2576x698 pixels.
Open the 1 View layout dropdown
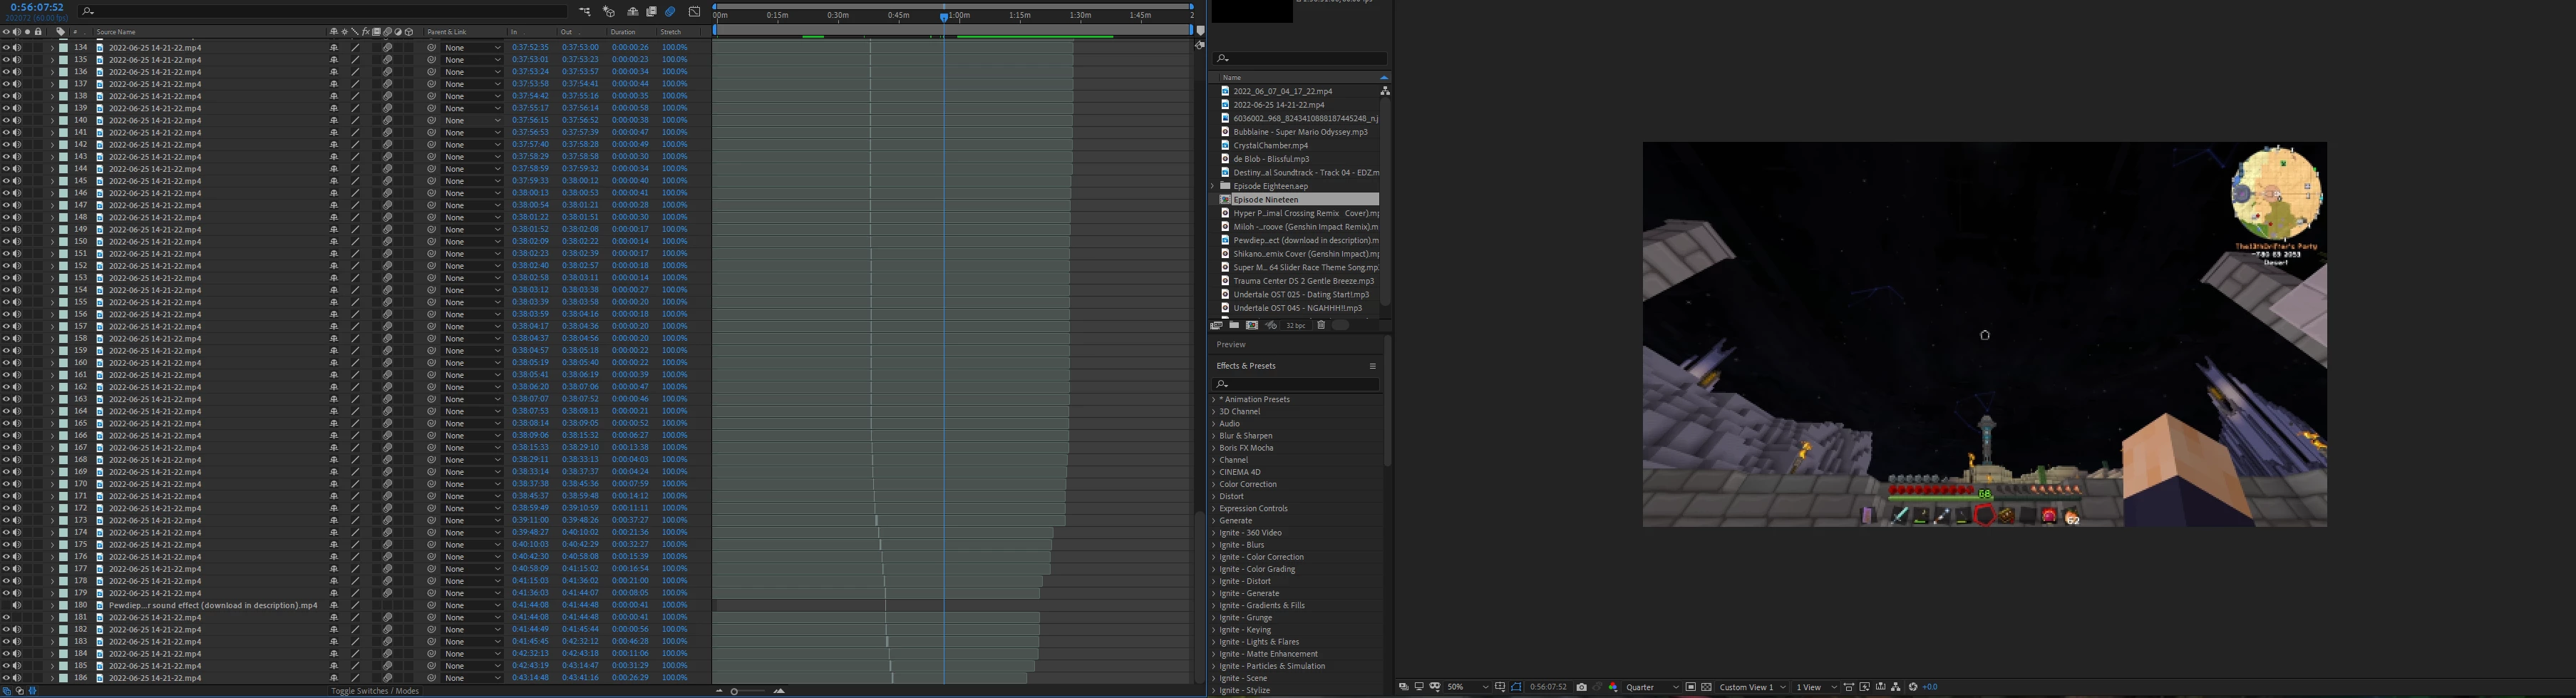(x=1816, y=687)
